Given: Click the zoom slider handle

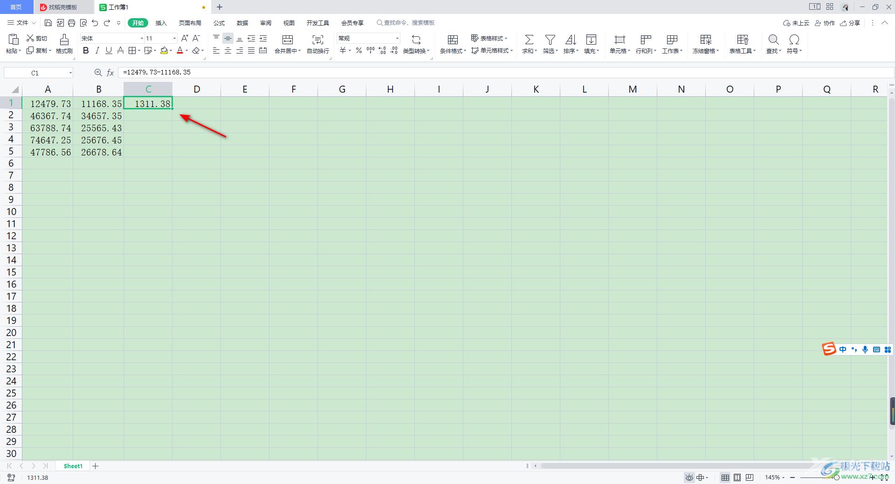Looking at the screenshot, I should [836, 477].
